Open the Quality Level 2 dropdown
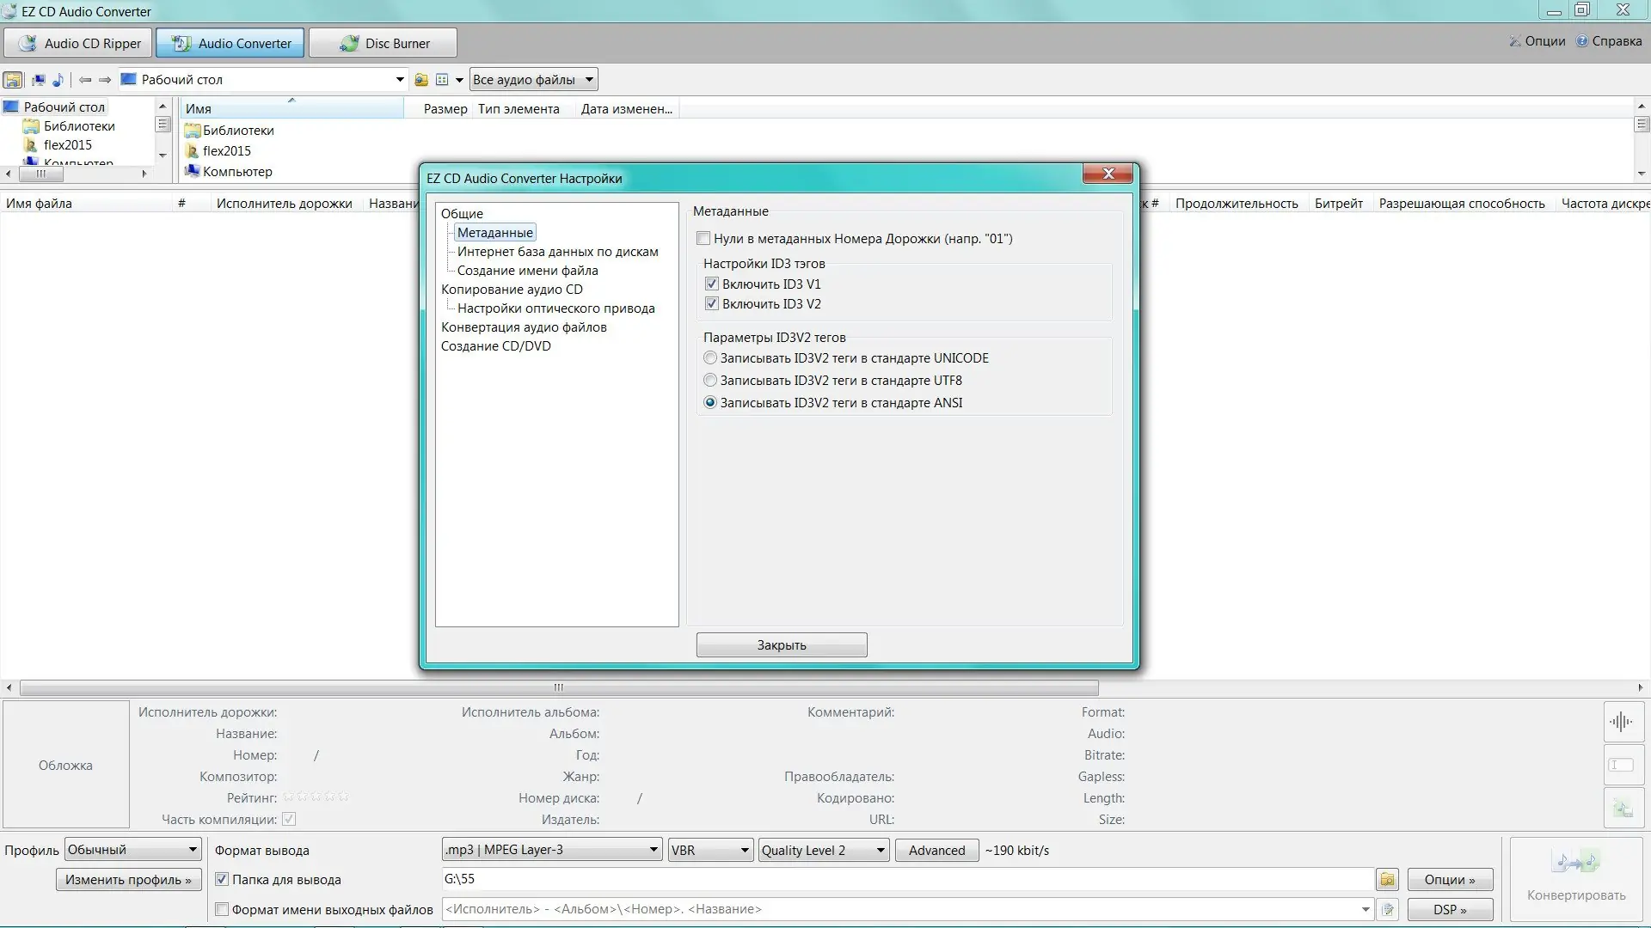This screenshot has width=1651, height=928. click(824, 850)
